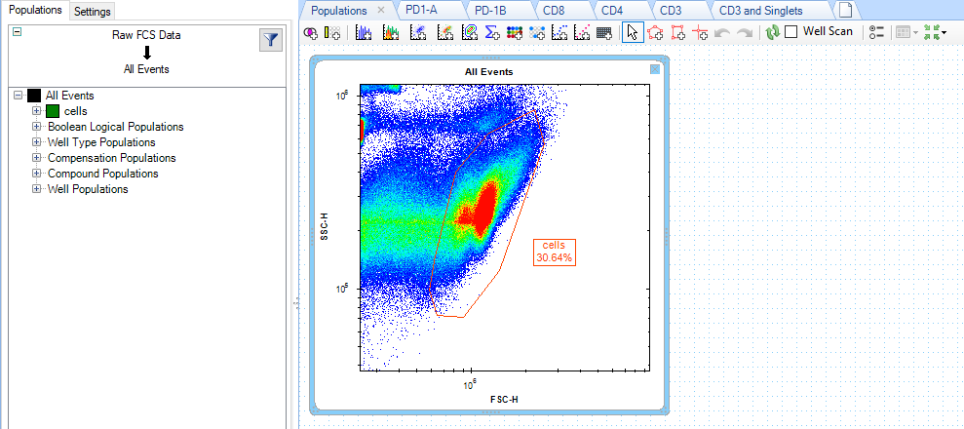Open the options list icon
964x429 pixels.
(x=877, y=32)
